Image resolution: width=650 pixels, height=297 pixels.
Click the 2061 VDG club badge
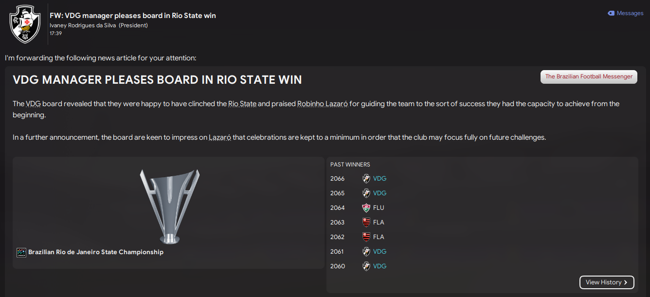tap(366, 252)
